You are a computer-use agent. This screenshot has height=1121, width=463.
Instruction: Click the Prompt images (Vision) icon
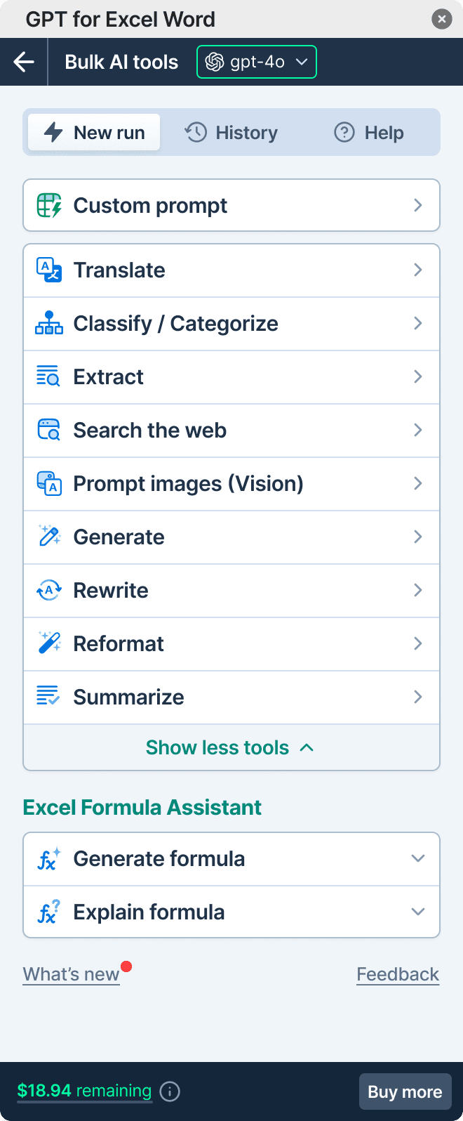click(49, 484)
